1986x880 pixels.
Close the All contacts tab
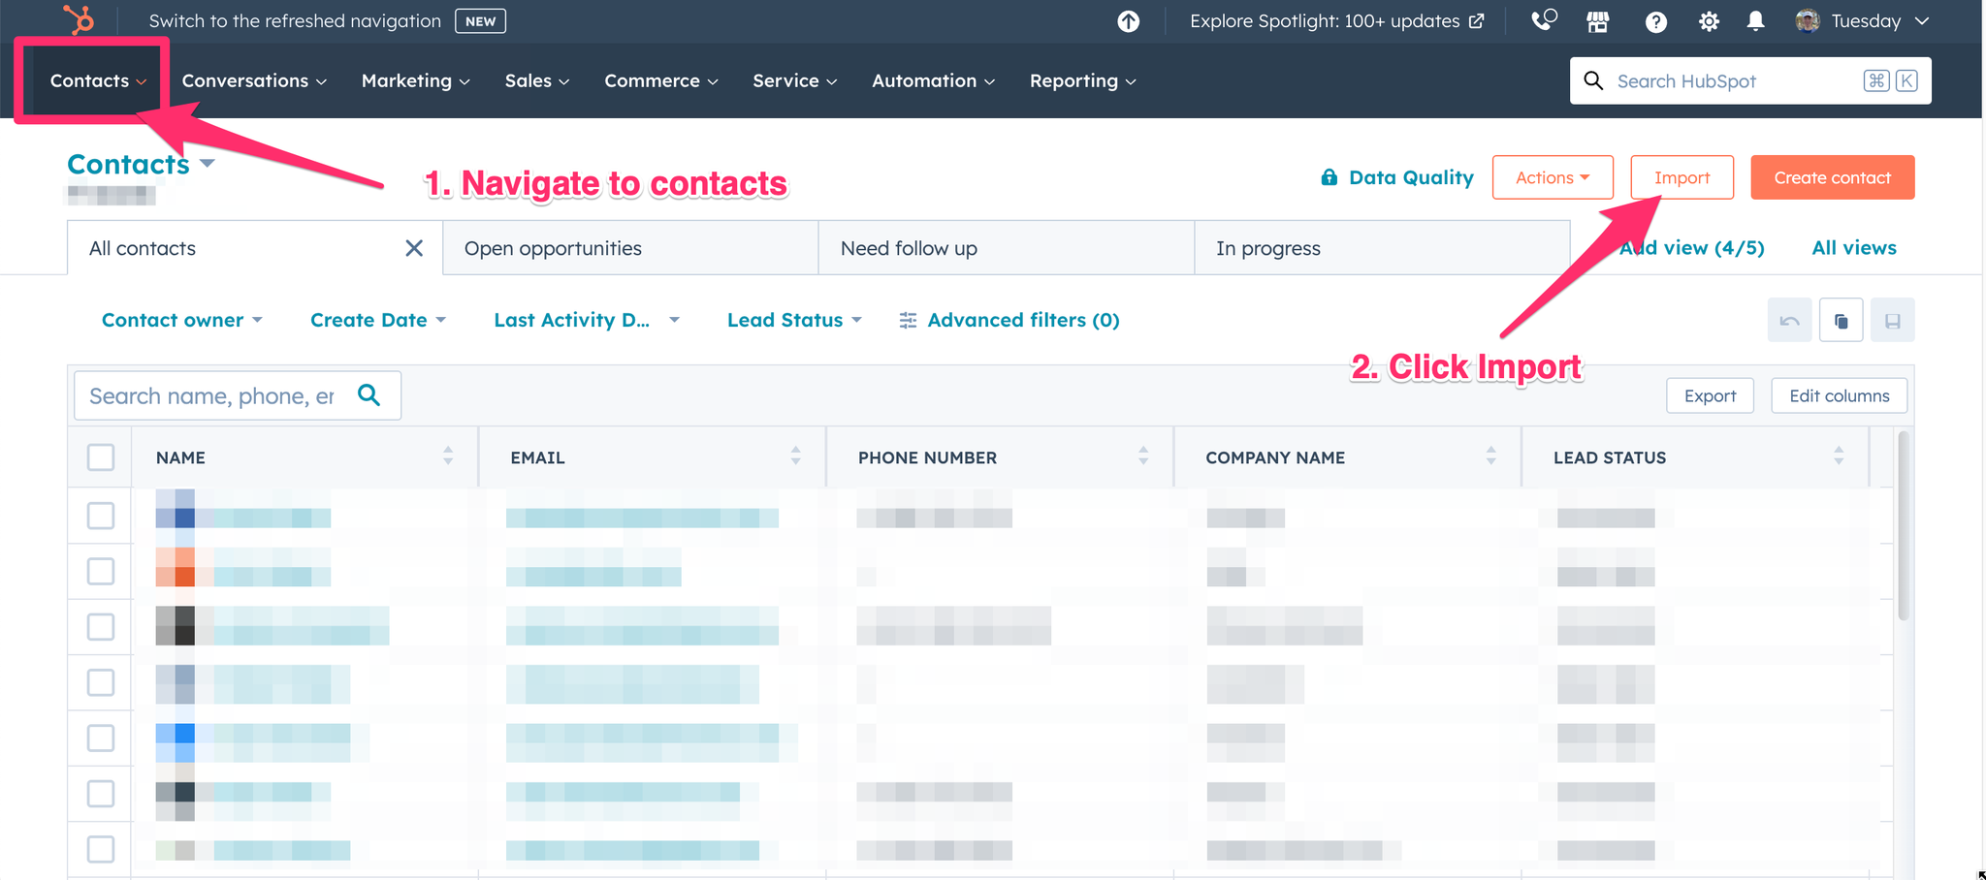[x=414, y=248]
